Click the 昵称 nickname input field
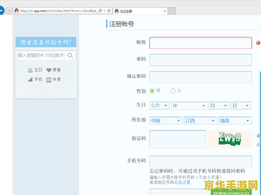Image resolution: width=261 pixels, height=195 pixels. (200, 43)
